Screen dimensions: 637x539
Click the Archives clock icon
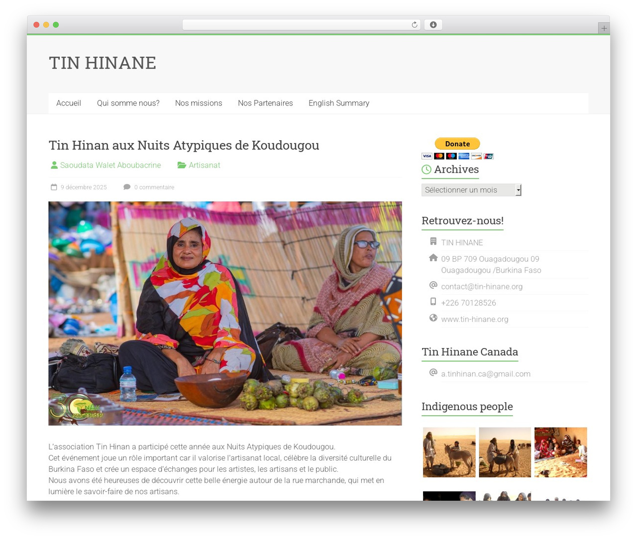426,170
